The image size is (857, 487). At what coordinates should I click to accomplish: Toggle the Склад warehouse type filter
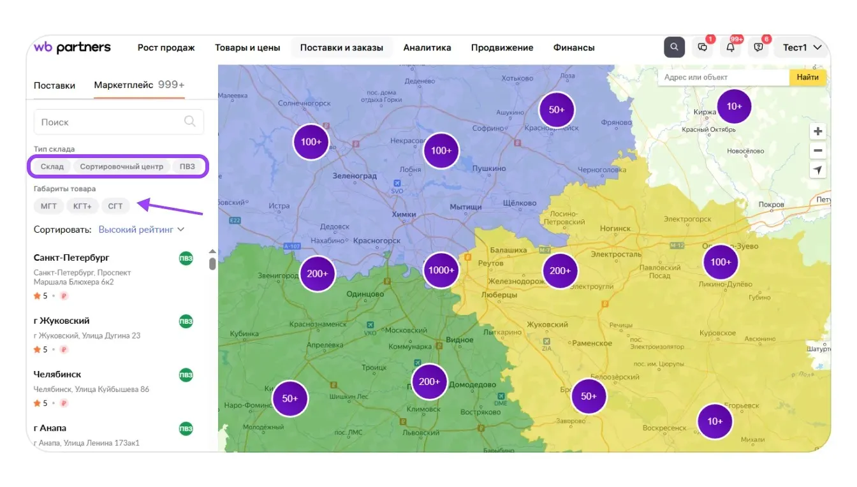[52, 166]
